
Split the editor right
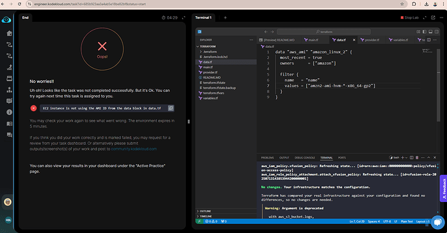[429, 40]
